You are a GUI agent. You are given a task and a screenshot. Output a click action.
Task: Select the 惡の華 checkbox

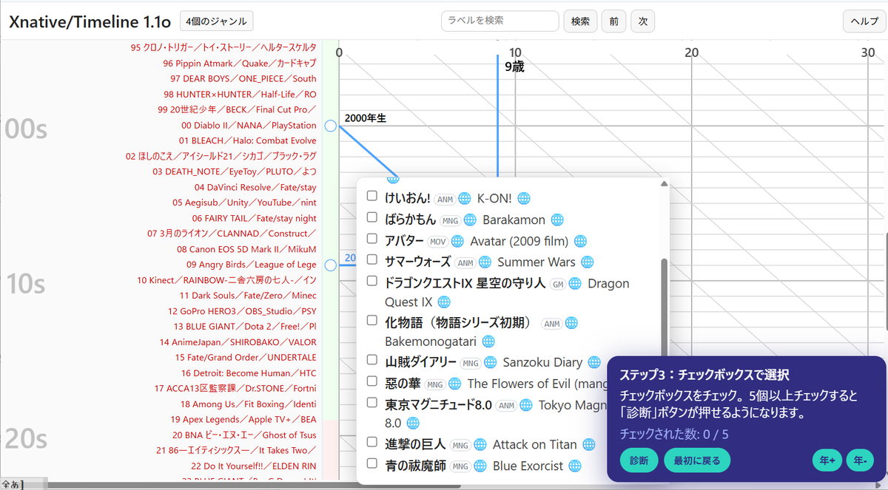pyautogui.click(x=372, y=381)
